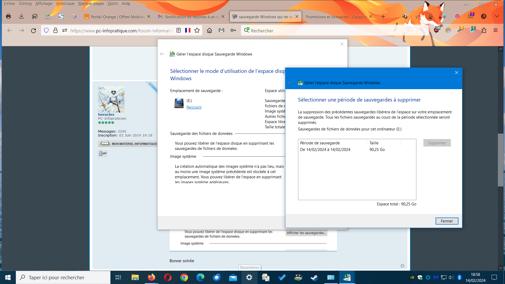Switch to Portail Orange tab
The height and width of the screenshot is (284, 505).
tap(116, 17)
